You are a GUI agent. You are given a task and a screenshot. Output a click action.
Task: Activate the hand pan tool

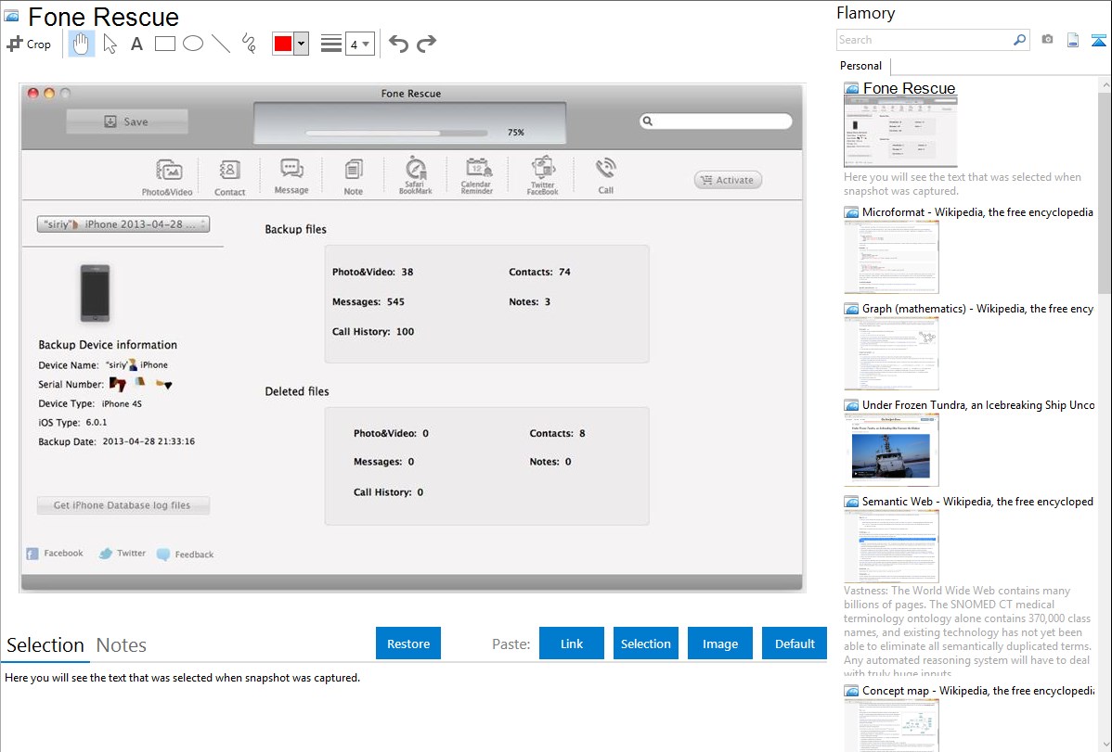tap(81, 44)
